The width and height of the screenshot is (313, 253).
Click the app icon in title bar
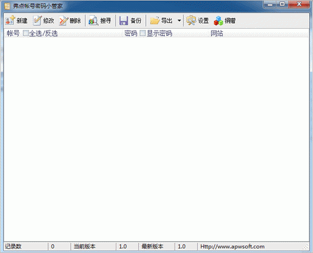8,6
